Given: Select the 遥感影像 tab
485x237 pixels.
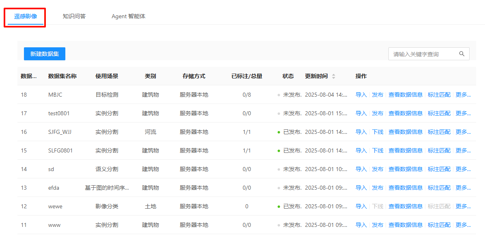Looking at the screenshot, I should (26, 17).
